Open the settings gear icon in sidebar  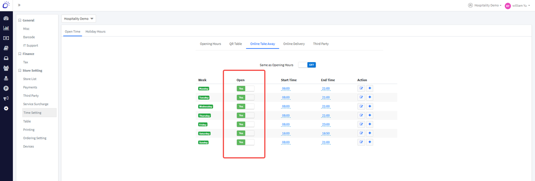tap(6, 108)
